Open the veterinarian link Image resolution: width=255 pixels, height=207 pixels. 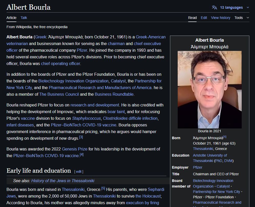17,43
